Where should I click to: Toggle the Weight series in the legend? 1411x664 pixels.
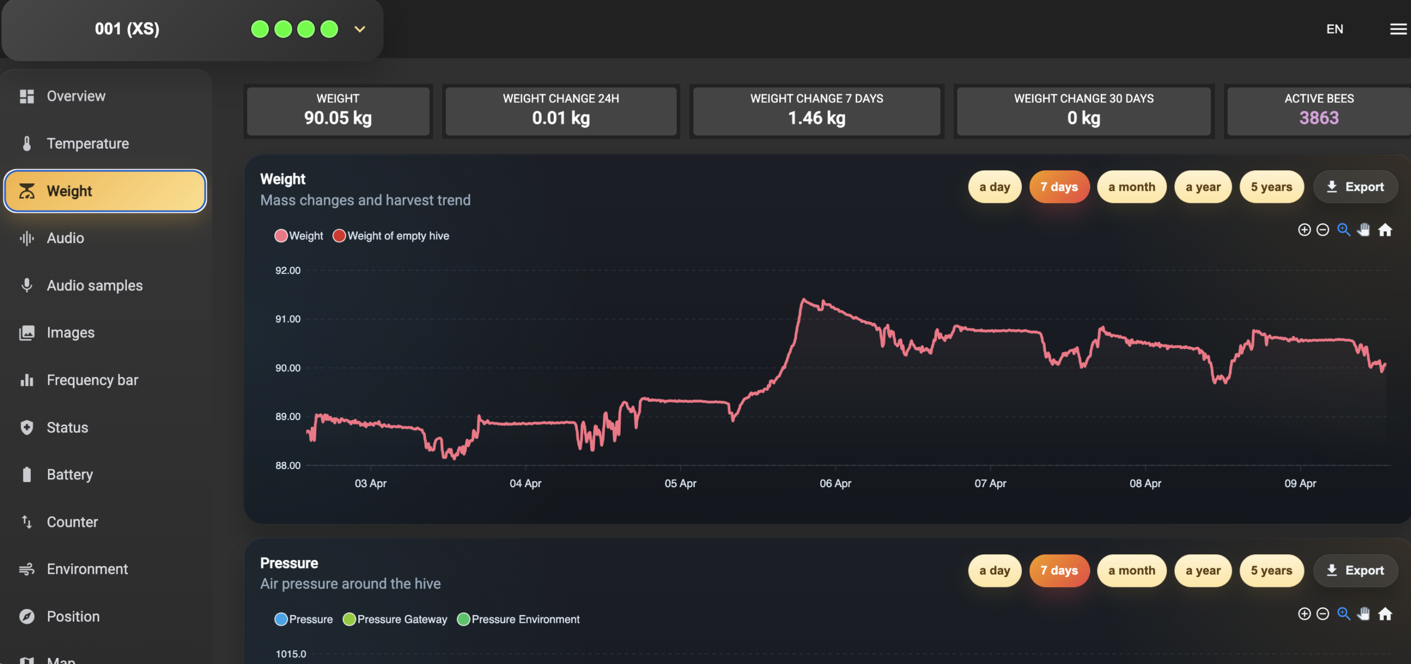[299, 236]
